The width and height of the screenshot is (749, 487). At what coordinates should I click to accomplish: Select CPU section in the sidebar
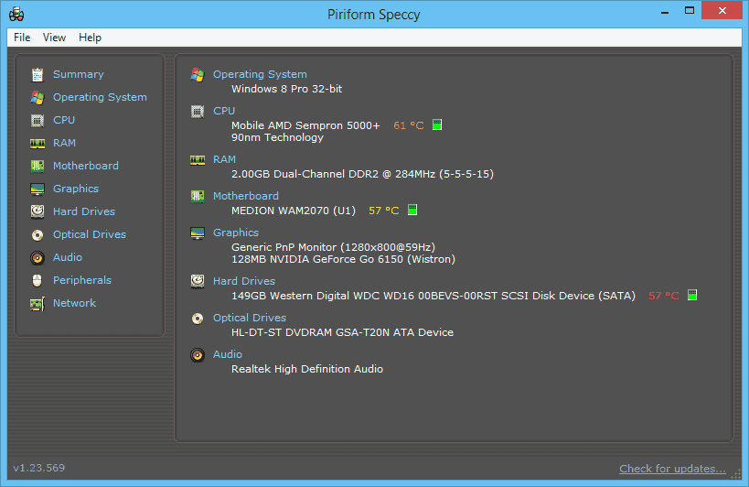pyautogui.click(x=64, y=120)
